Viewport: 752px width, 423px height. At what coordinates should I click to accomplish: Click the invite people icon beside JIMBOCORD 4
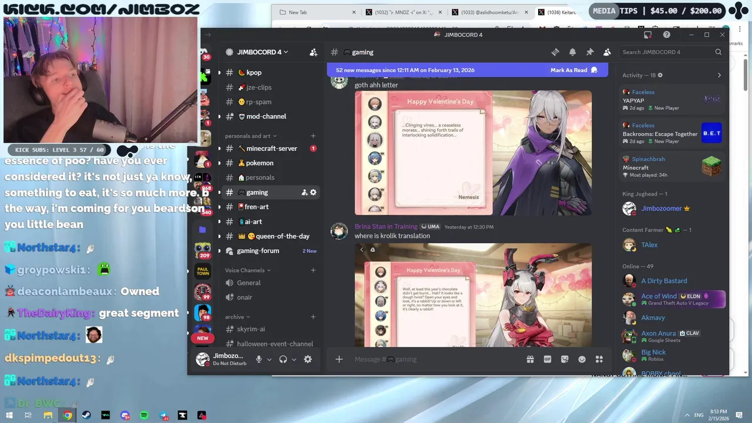pyautogui.click(x=314, y=52)
